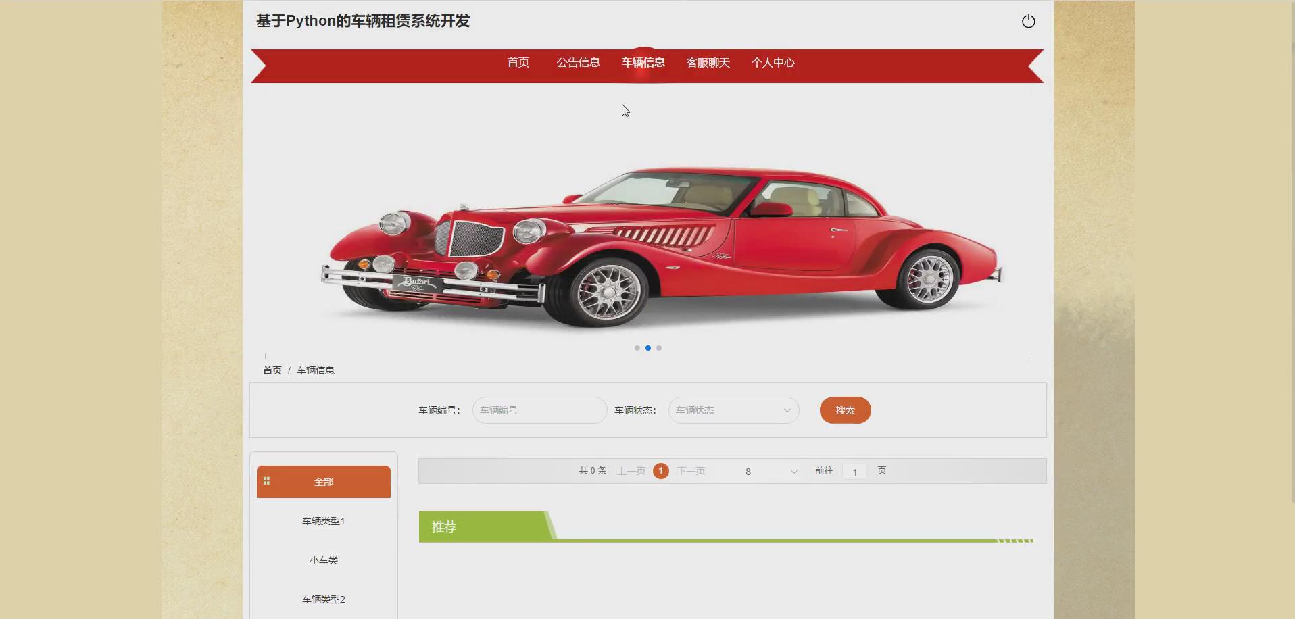Focus the 车辆编号 input field
Viewport: 1295px width, 619px height.
coord(539,410)
